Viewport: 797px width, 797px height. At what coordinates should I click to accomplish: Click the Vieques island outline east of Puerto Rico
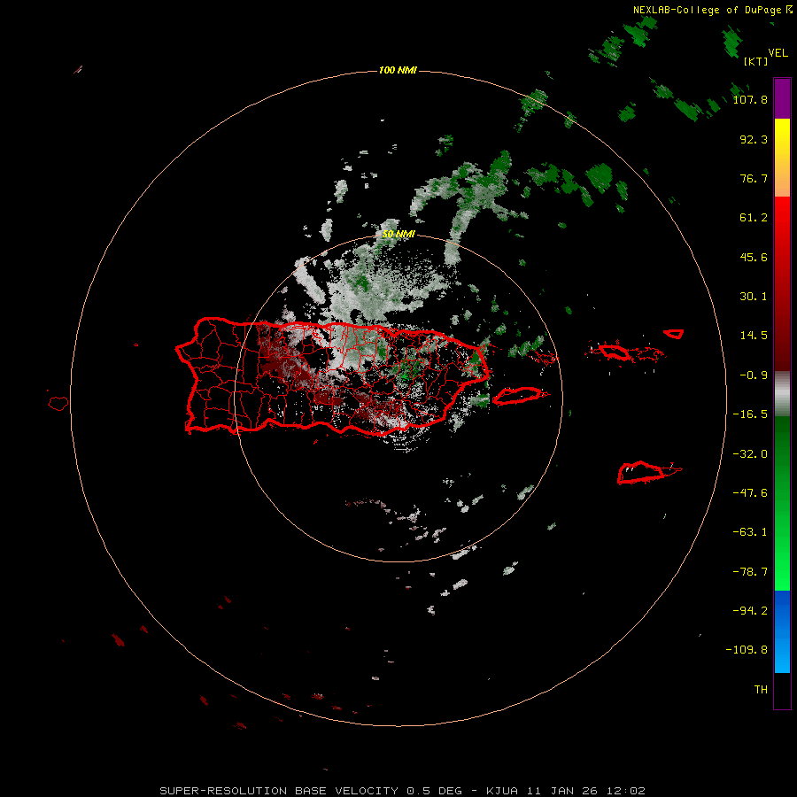click(518, 396)
